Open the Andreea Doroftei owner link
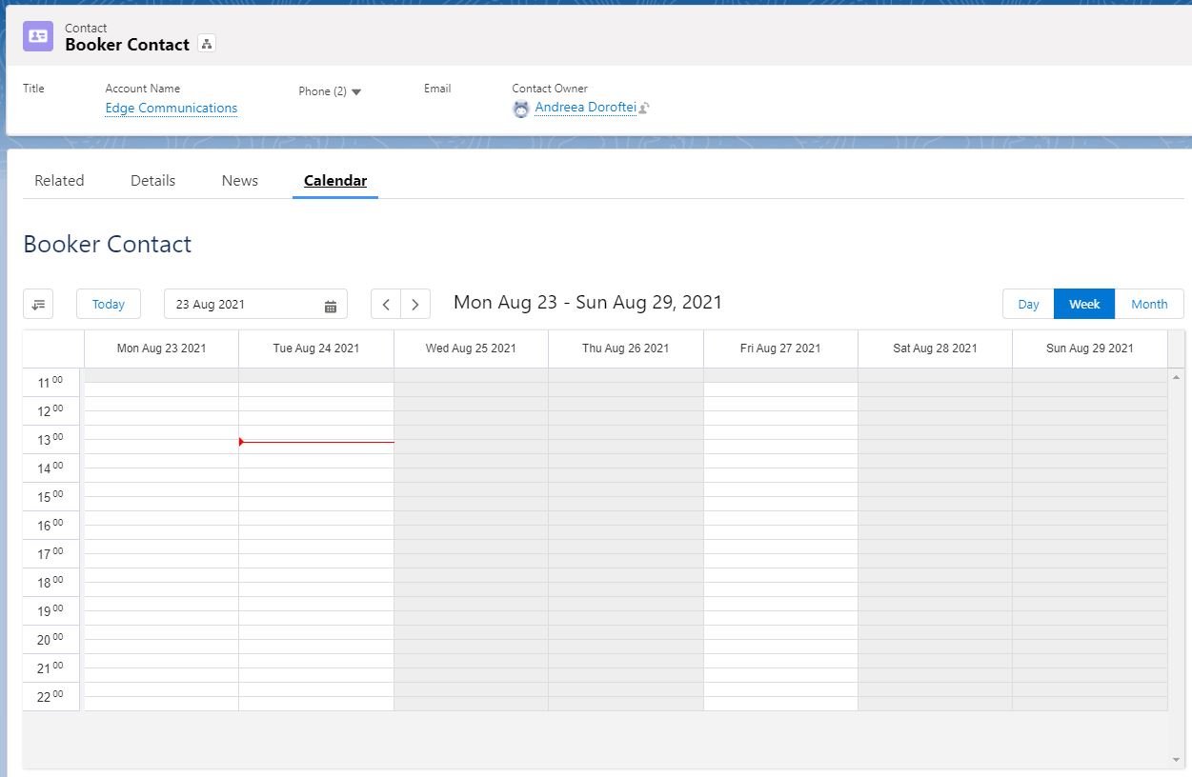 (585, 108)
